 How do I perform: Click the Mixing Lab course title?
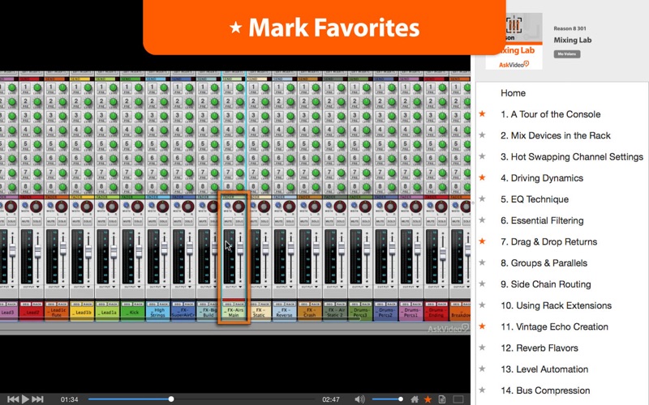pyautogui.click(x=573, y=40)
